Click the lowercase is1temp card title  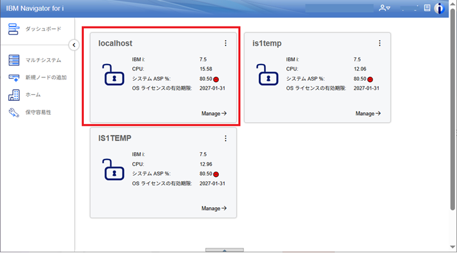coord(267,43)
